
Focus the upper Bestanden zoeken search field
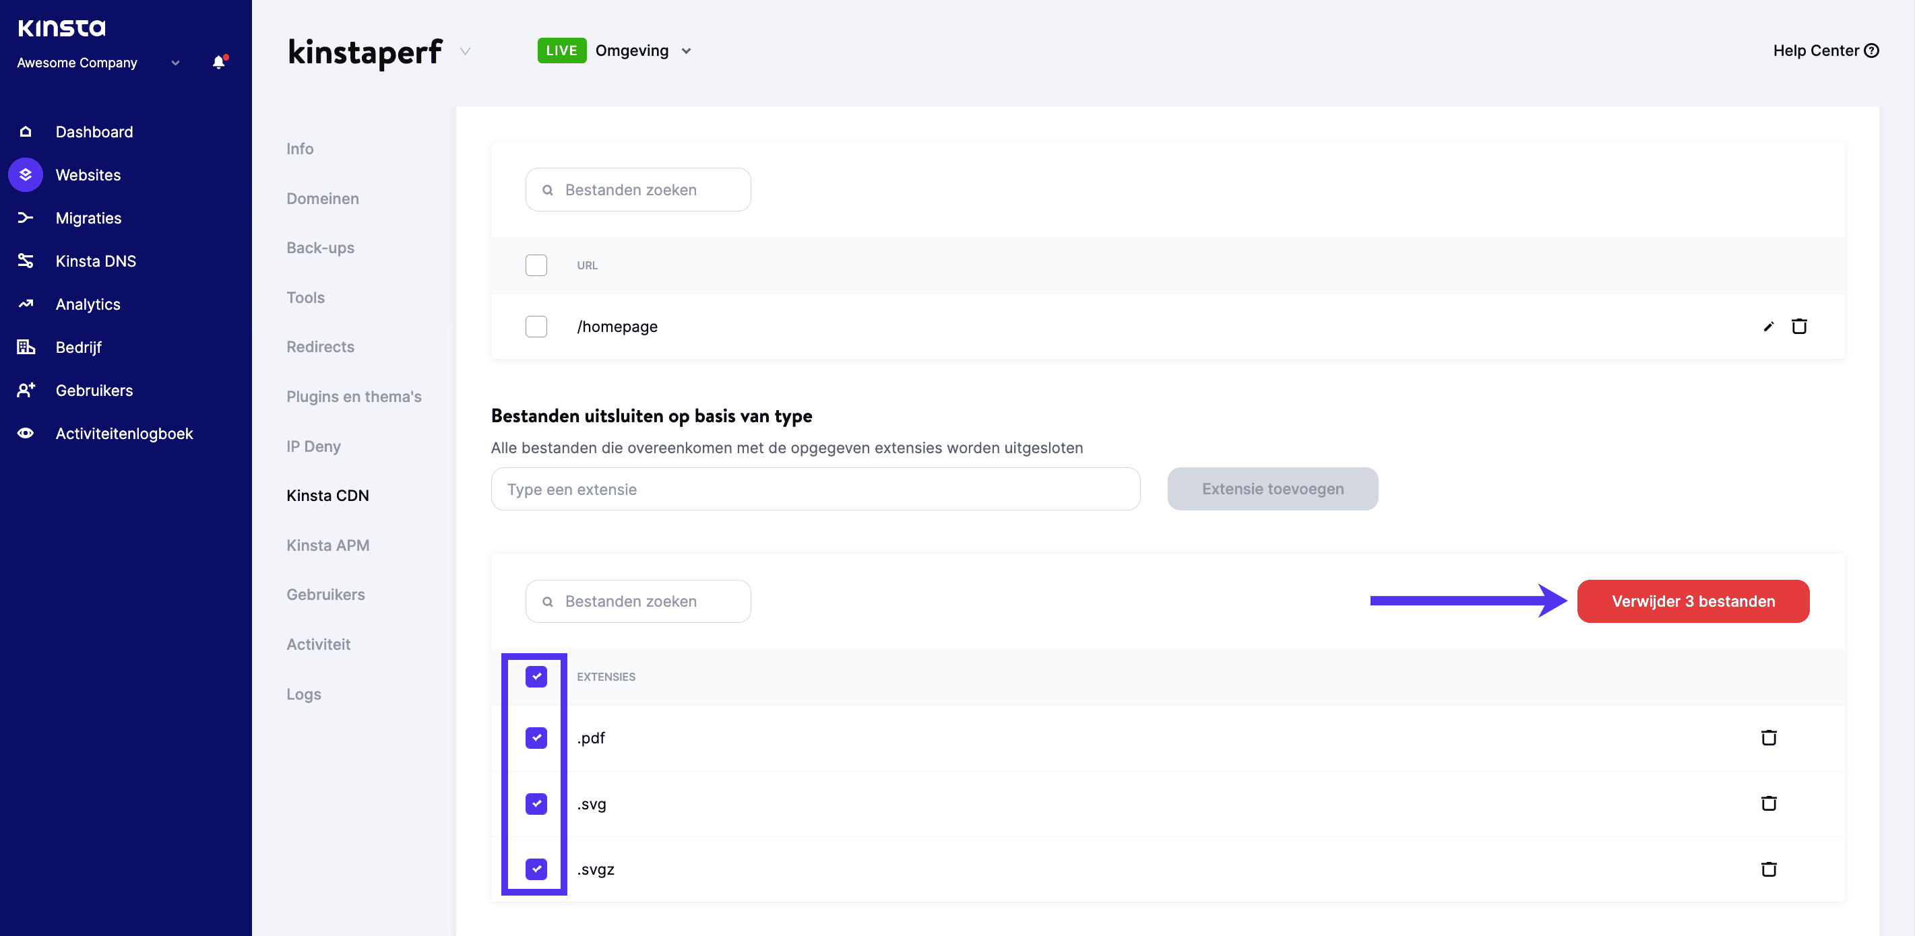[x=638, y=189]
